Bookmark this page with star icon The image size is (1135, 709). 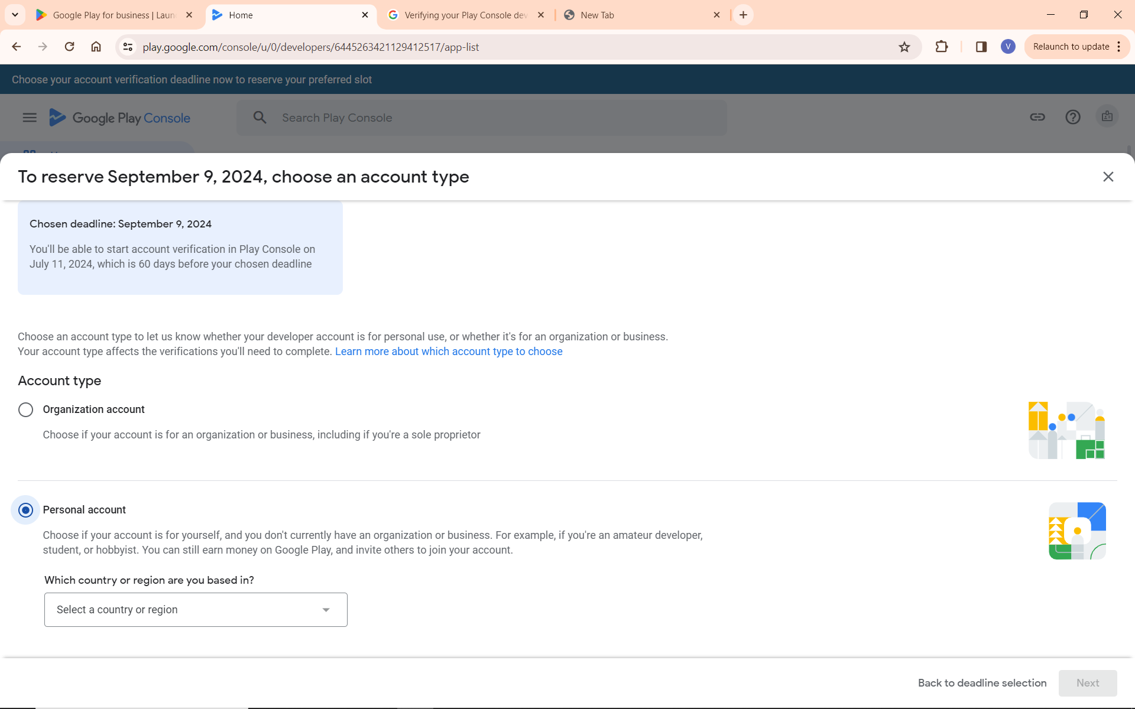pos(904,47)
